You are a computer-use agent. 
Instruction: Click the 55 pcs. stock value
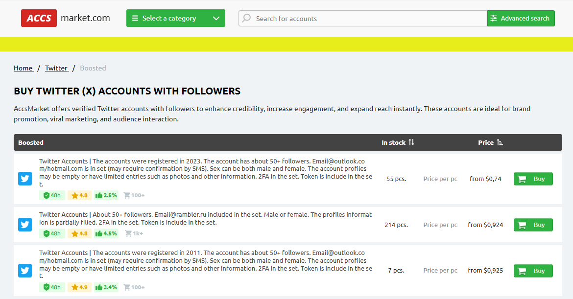[396, 179]
